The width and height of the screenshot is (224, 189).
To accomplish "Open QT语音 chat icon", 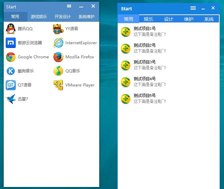I will click(x=11, y=85).
